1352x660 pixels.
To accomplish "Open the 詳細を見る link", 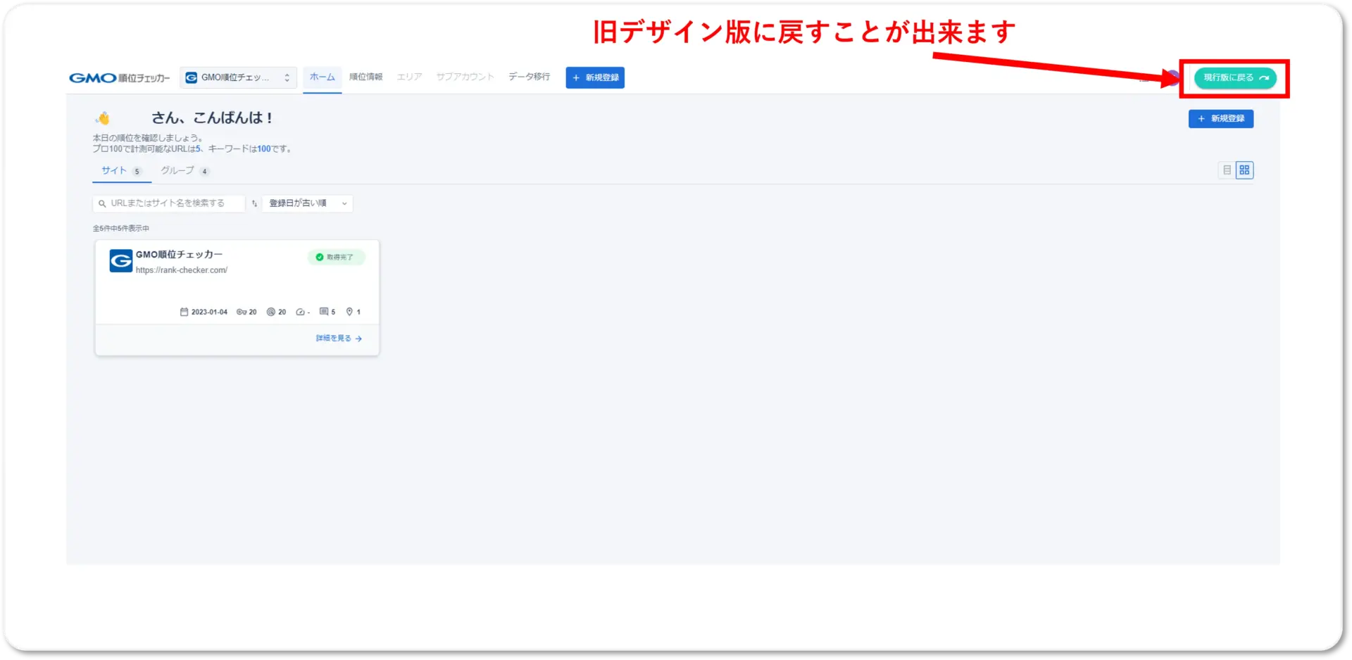I will [x=339, y=338].
